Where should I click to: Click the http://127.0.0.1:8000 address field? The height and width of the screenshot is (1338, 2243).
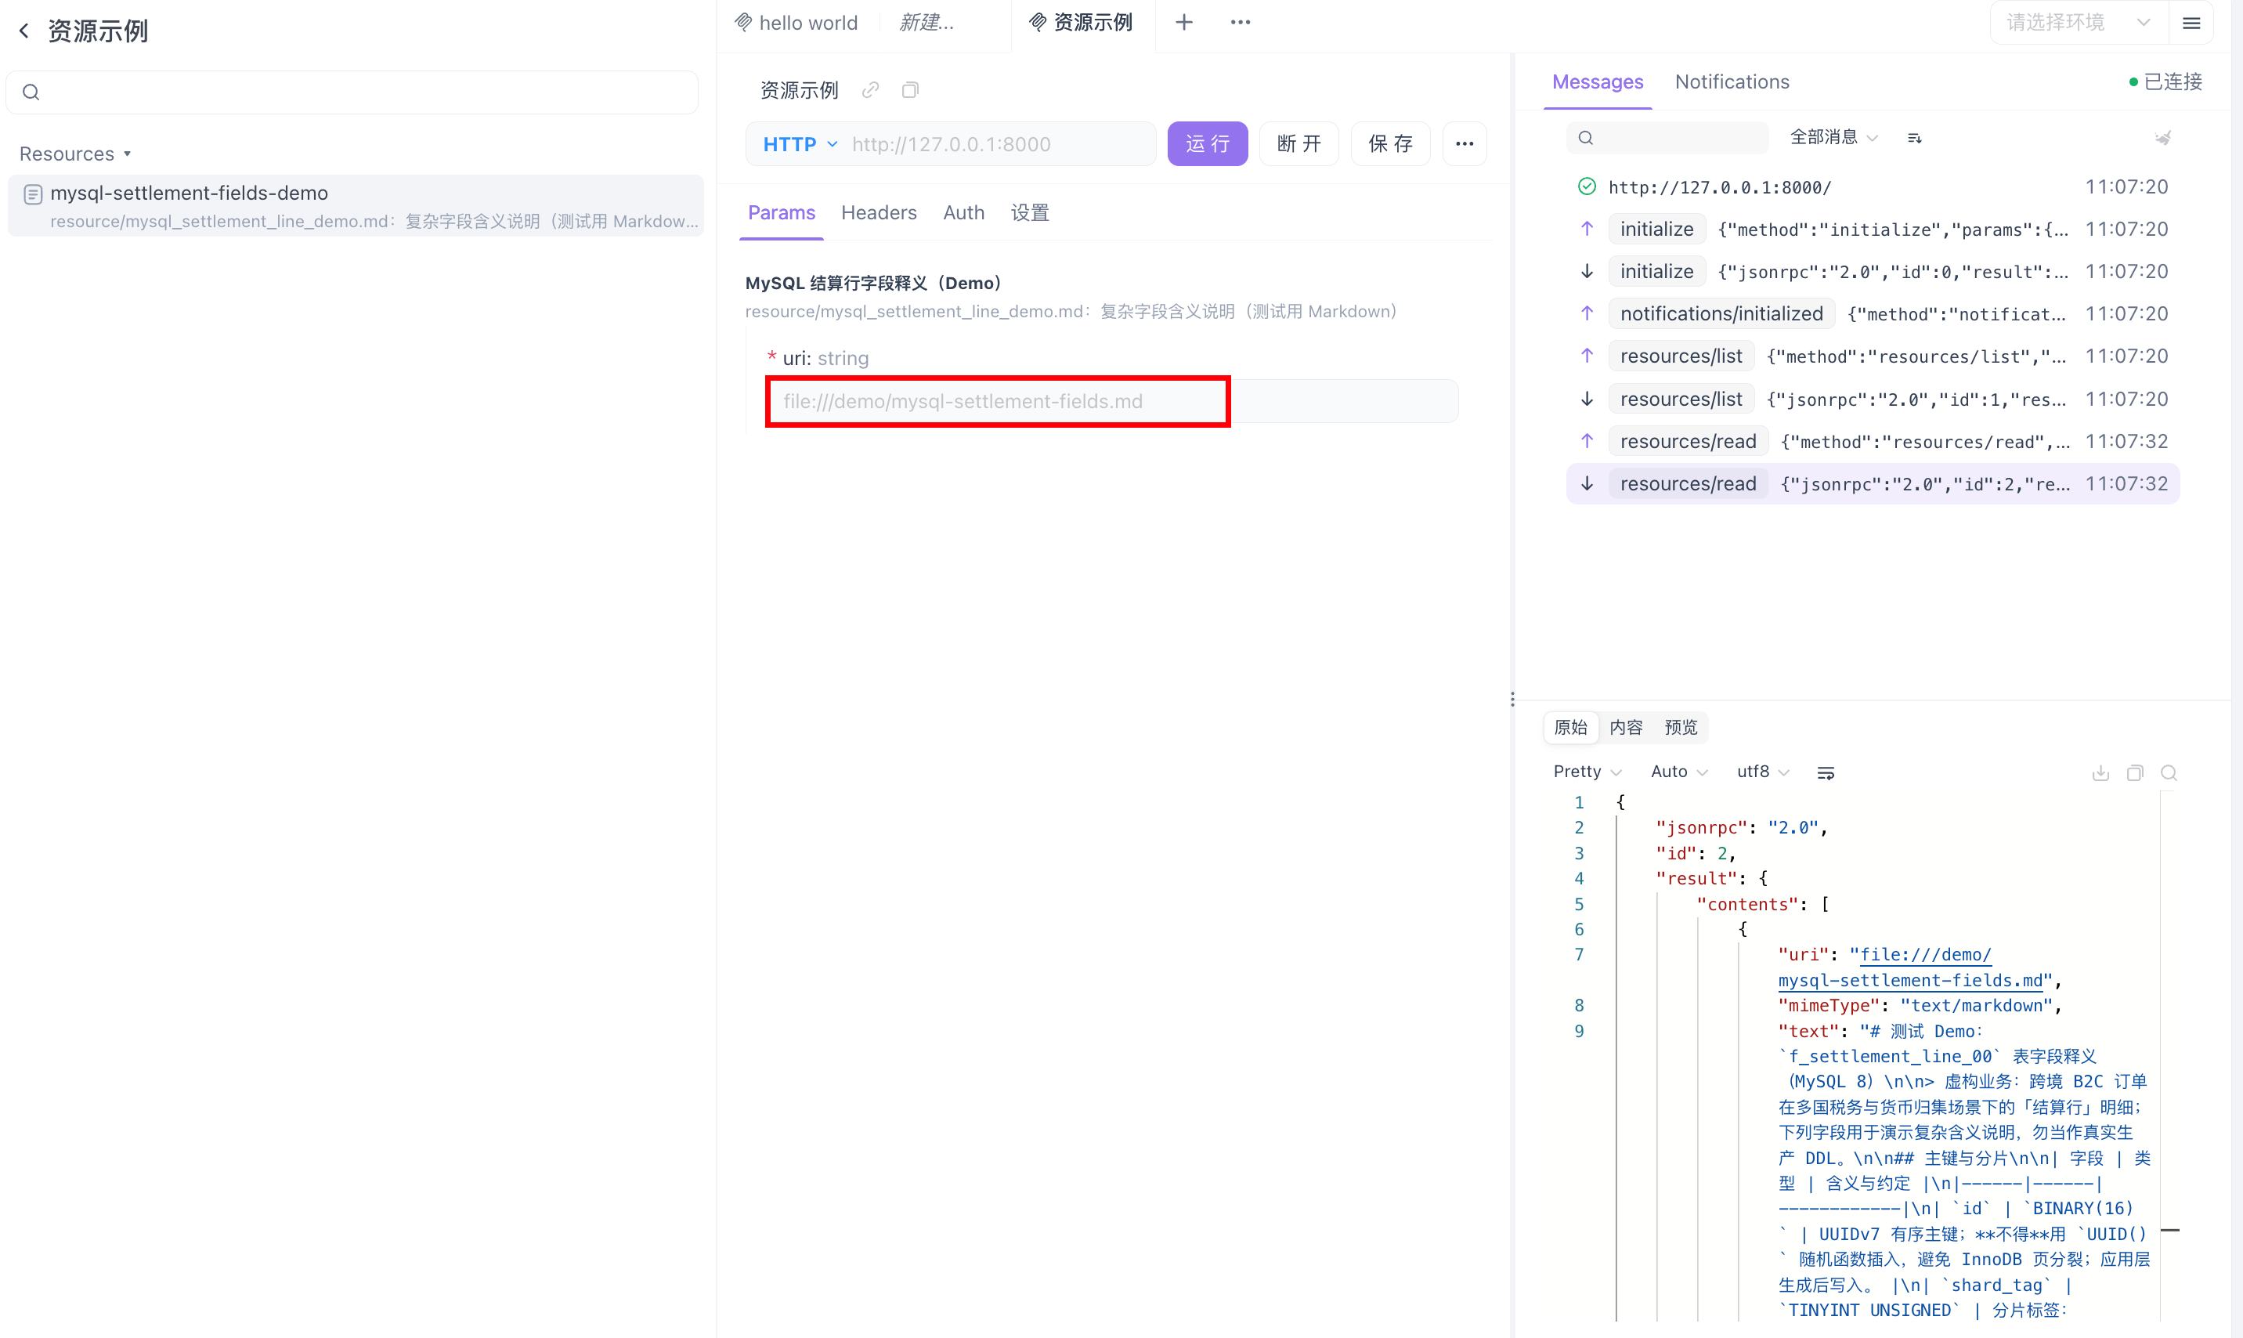999,144
